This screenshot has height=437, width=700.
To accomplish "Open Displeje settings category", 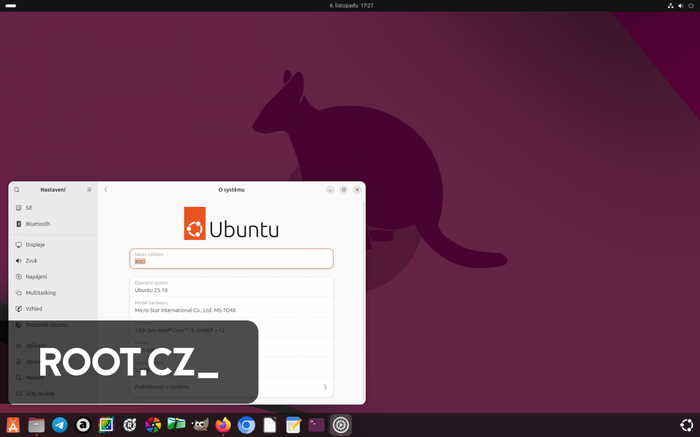I will tap(52, 245).
